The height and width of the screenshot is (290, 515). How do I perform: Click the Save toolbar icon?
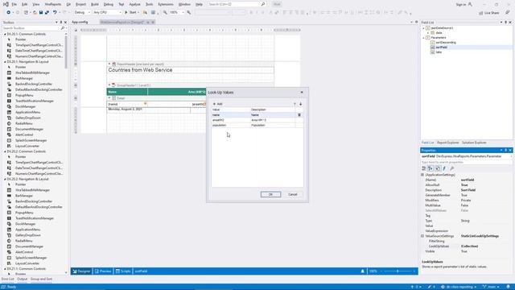(41, 13)
